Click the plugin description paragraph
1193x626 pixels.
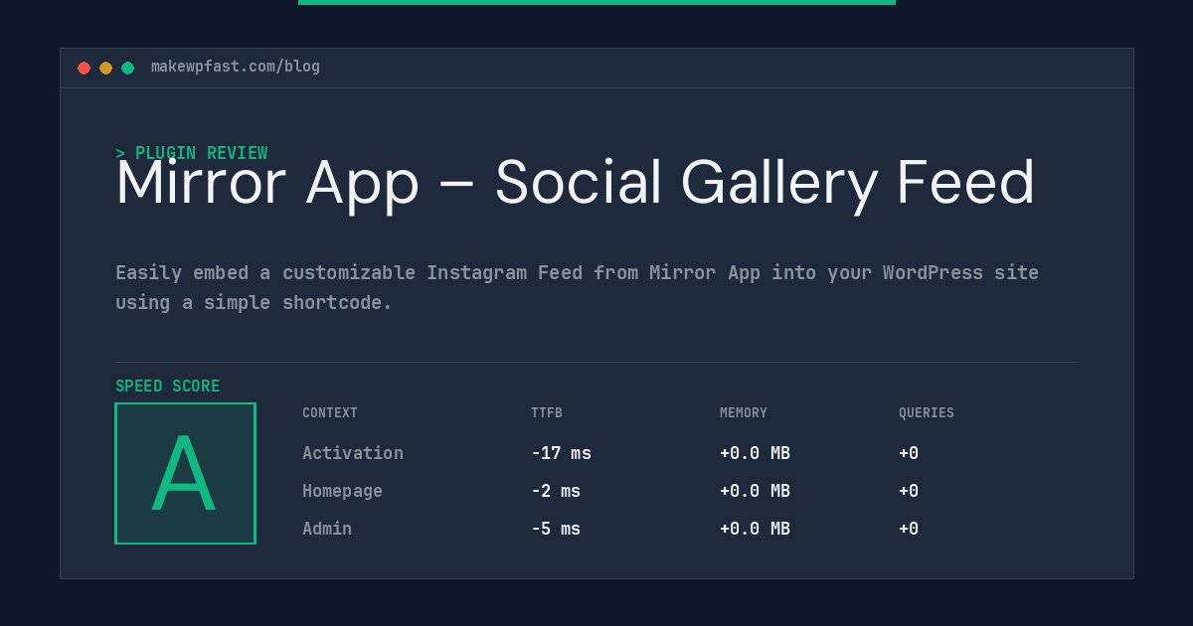tap(577, 287)
